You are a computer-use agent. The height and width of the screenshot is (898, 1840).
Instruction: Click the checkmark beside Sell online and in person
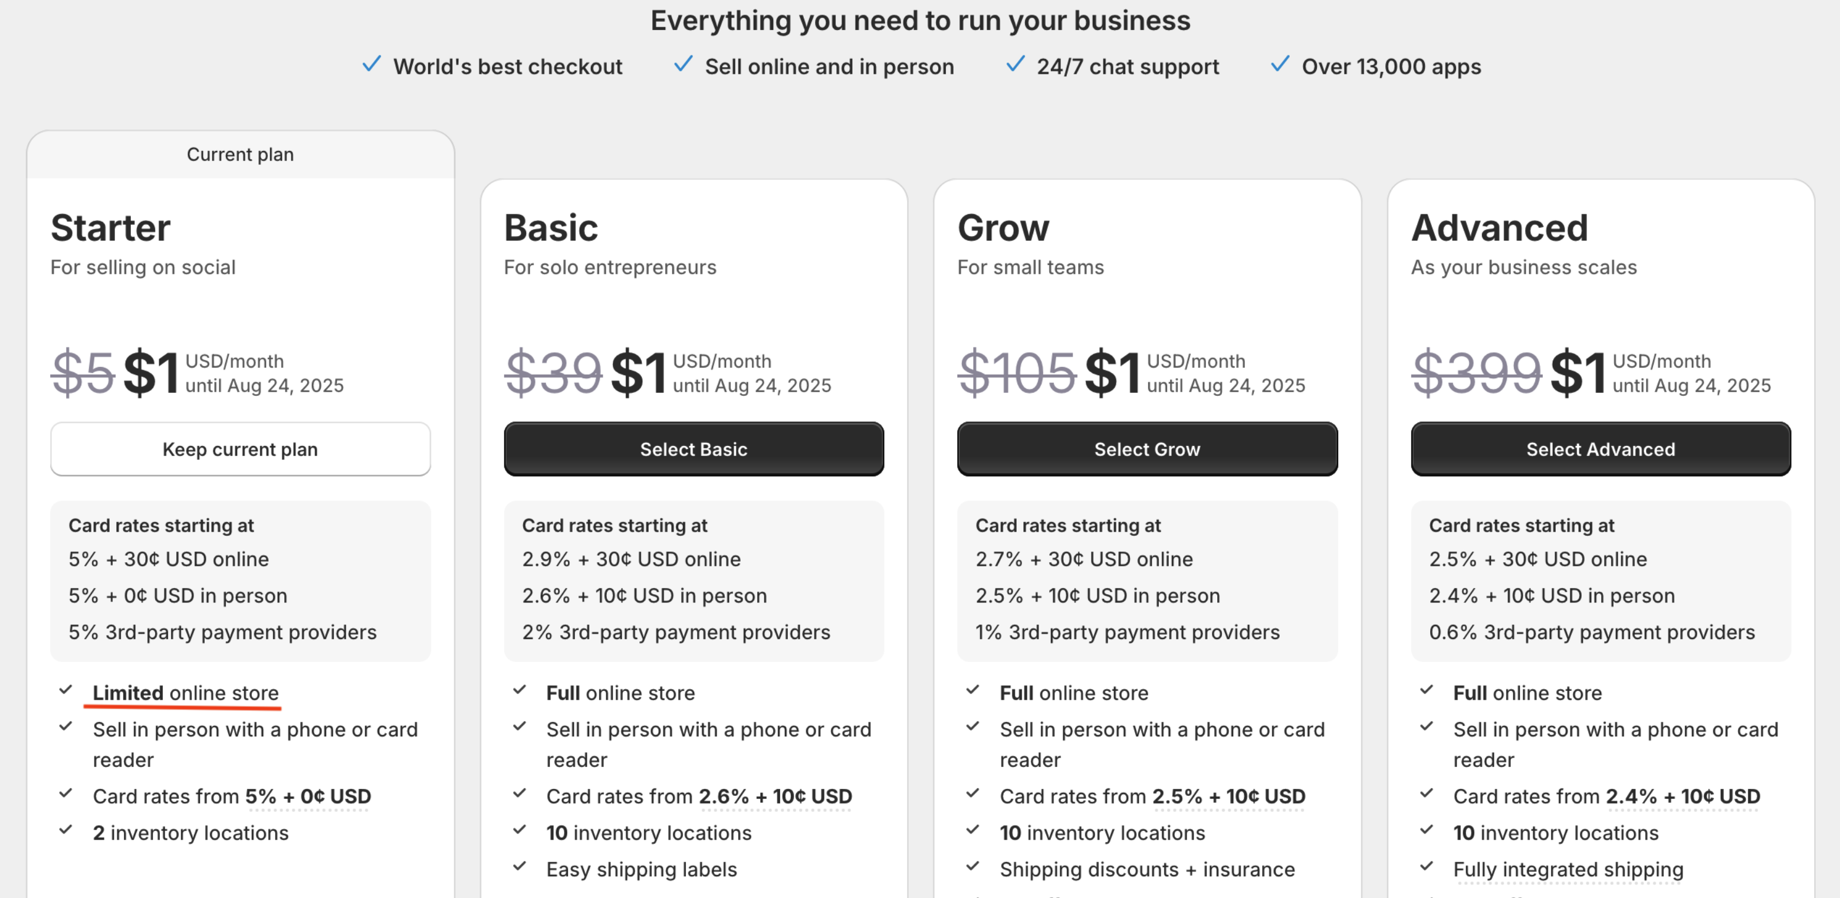684,64
